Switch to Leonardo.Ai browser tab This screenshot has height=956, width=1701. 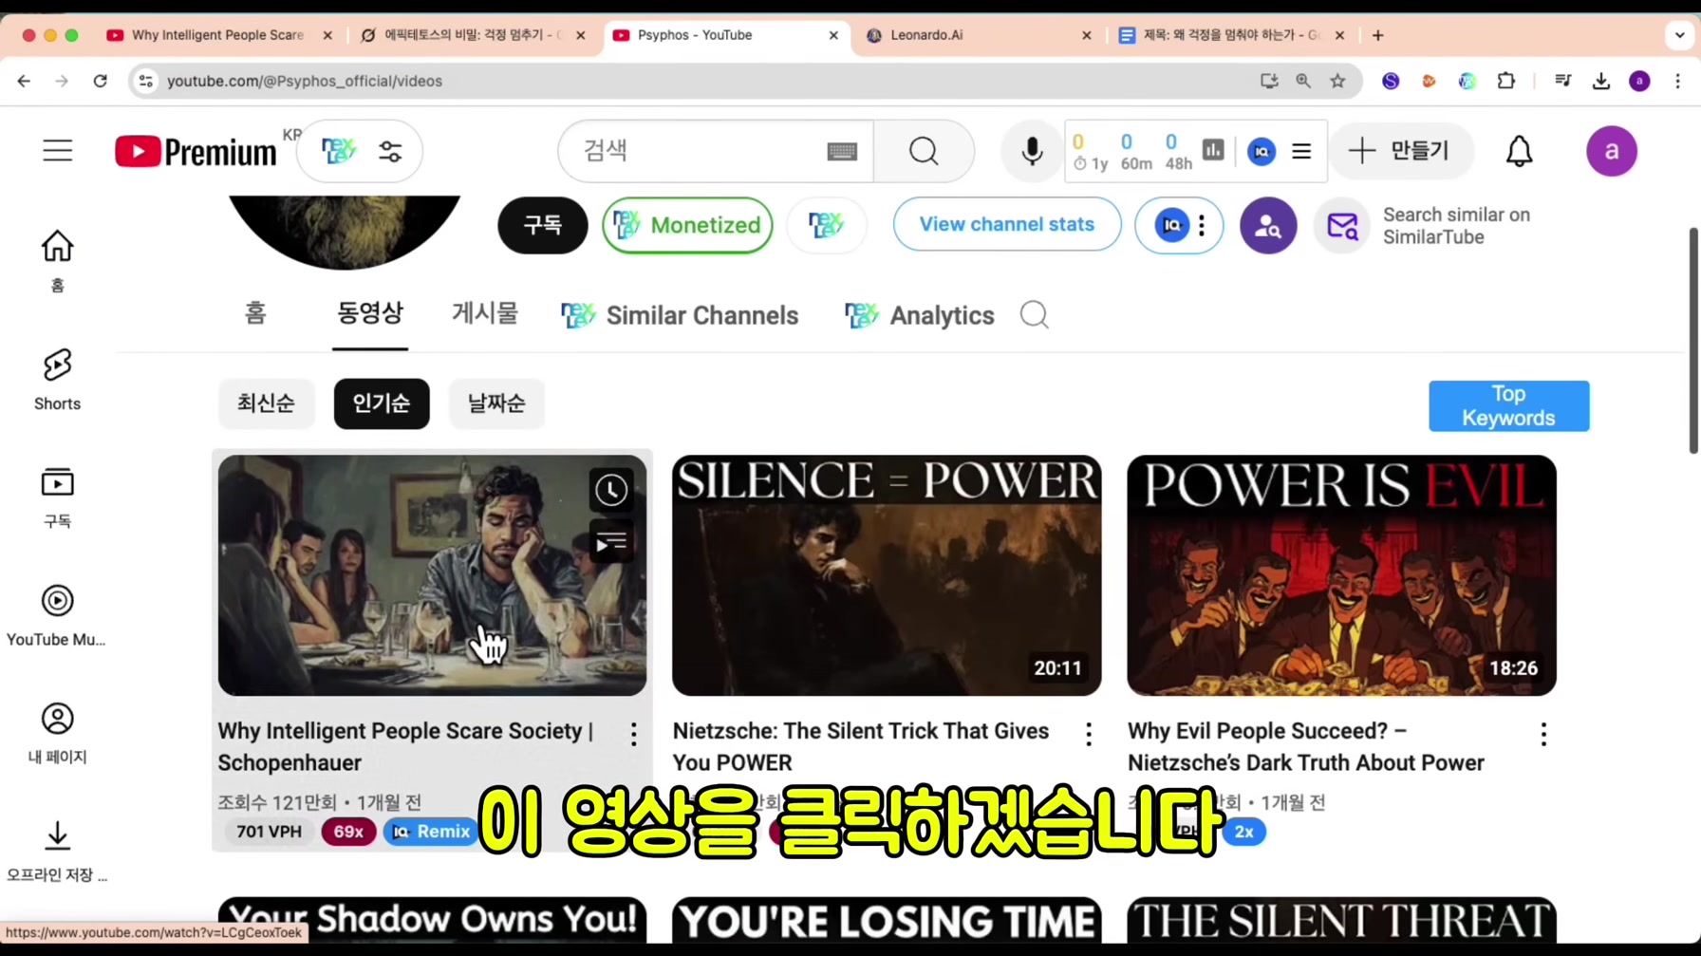click(x=979, y=35)
